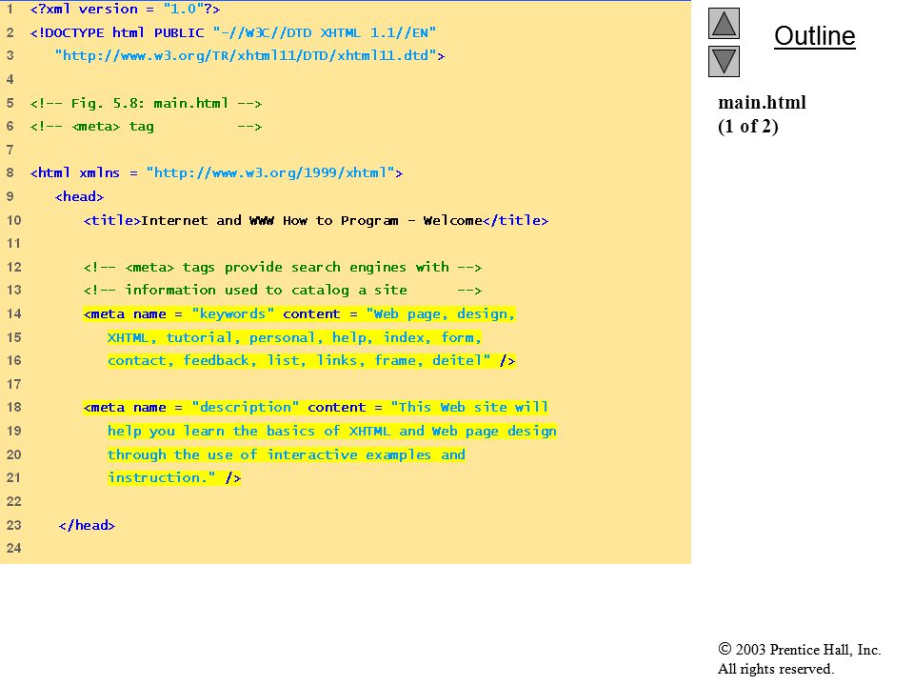Click the DOCTYPE html PUBLIC line
The height and width of the screenshot is (686, 914).
pos(232,32)
